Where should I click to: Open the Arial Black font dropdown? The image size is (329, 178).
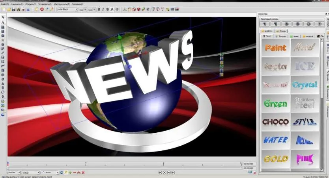pos(67,9)
